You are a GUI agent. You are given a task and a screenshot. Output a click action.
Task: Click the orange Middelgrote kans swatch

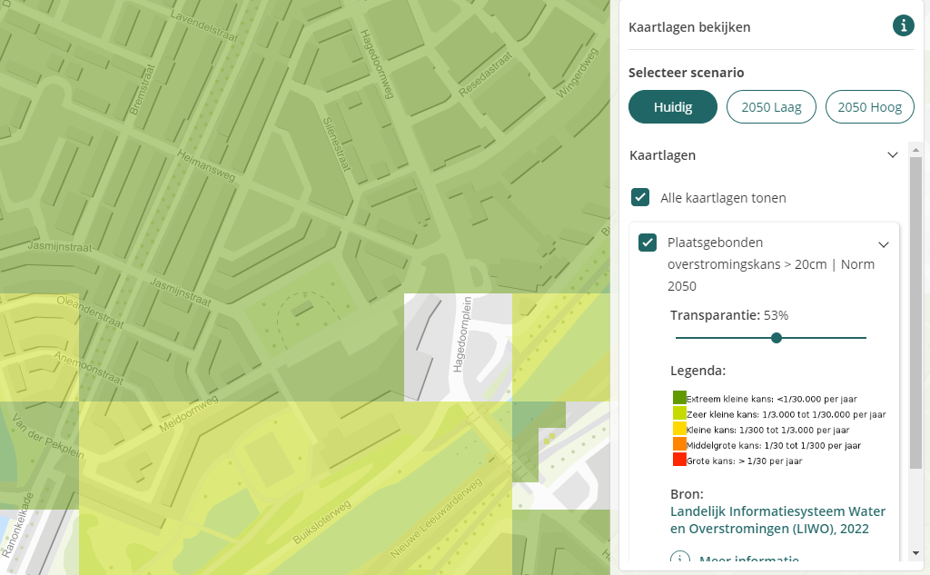pos(679,444)
